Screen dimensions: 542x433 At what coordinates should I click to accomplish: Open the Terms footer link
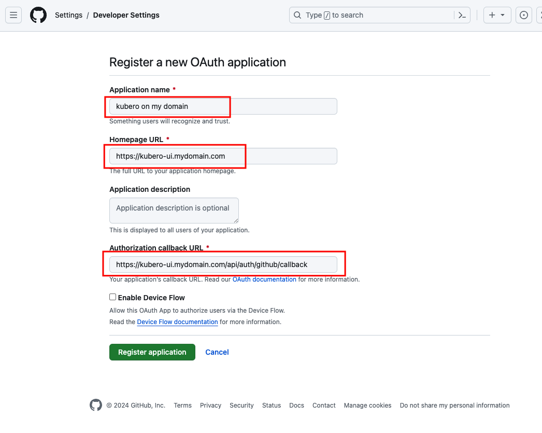182,406
